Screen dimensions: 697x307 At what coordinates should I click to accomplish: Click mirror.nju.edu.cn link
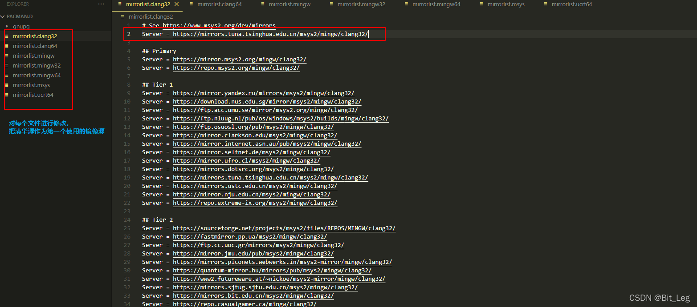(252, 194)
